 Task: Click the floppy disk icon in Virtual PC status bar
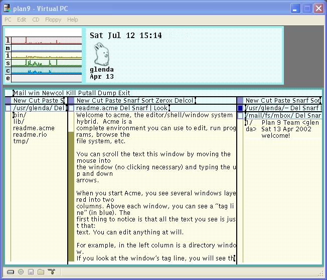(x=31, y=271)
